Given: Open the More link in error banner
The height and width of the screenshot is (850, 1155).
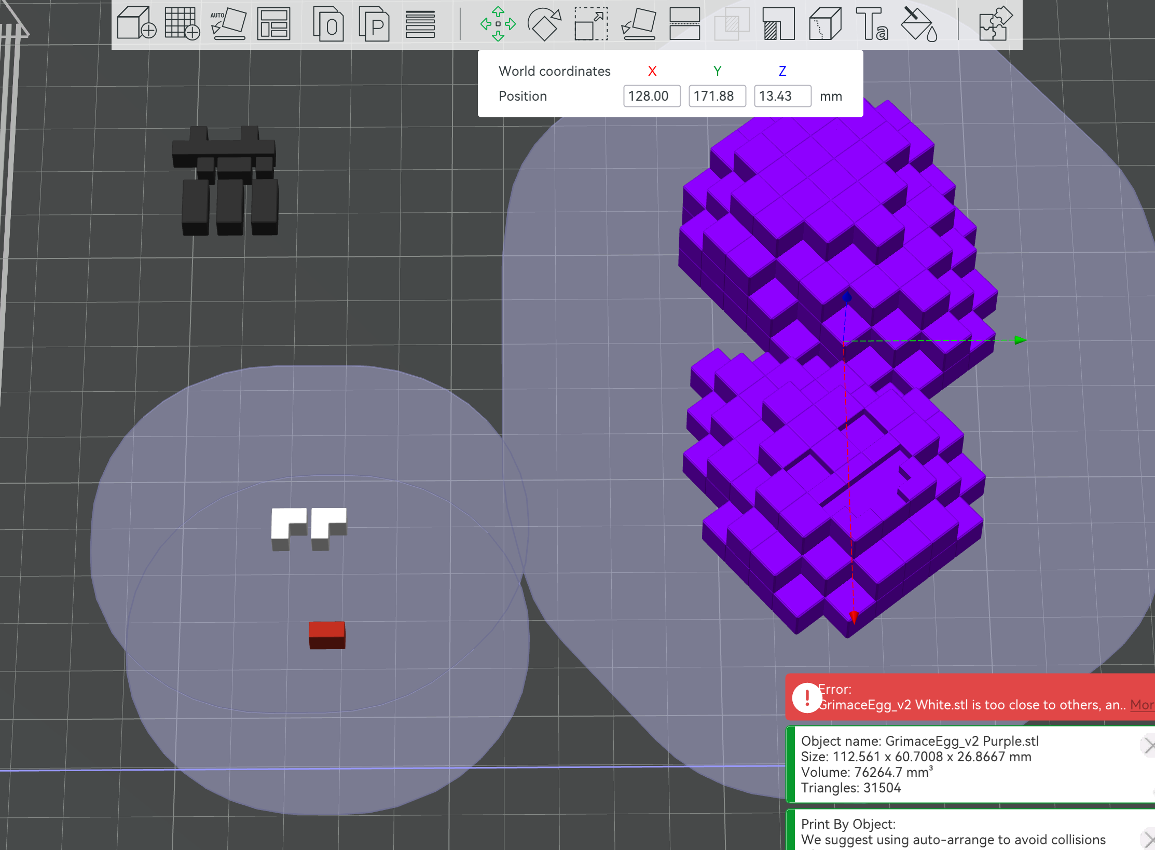Looking at the screenshot, I should (1142, 705).
